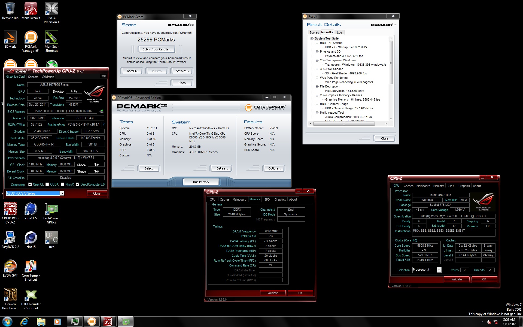Select 'File Decryption: 151.556 MB/s' result row

point(345,91)
